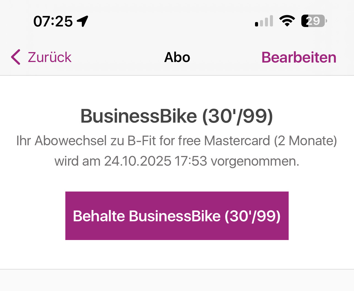
Task: Tap the words wird am in notice
Action: [77, 161]
